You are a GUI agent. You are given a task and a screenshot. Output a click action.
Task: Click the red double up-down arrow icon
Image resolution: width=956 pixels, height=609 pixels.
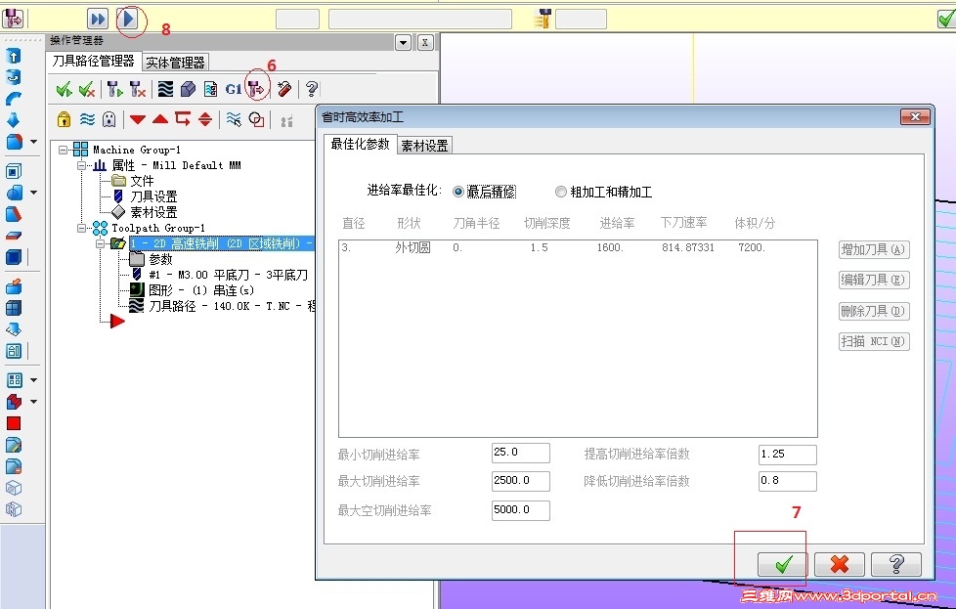click(x=205, y=119)
